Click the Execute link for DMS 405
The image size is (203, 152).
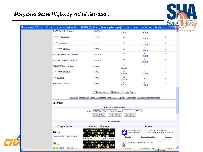coord(128,137)
